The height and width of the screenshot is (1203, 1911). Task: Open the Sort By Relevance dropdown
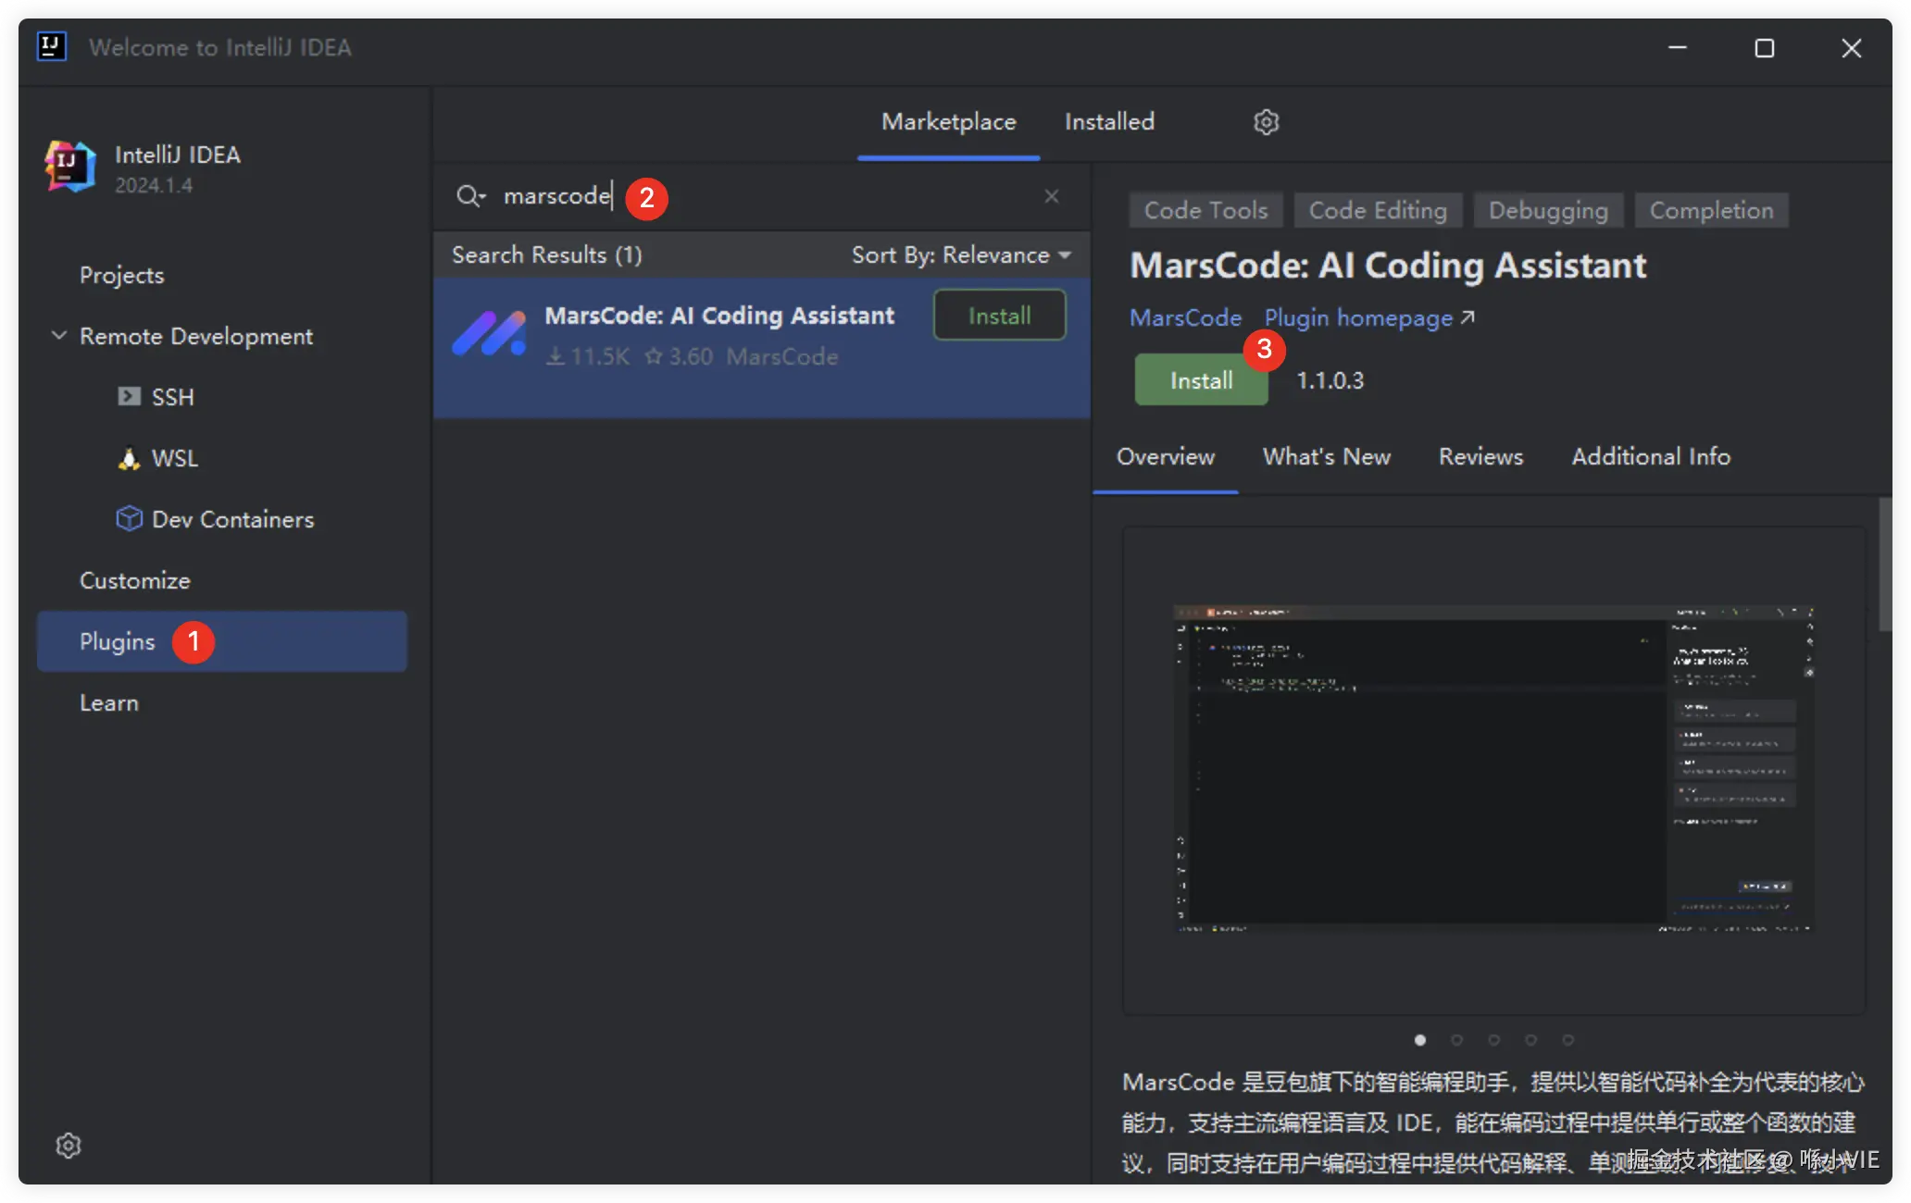(961, 254)
